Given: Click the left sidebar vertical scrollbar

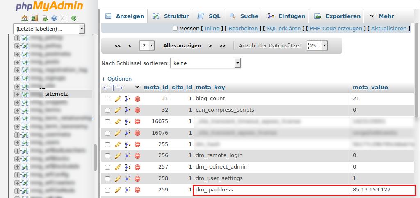Looking at the screenshot, I should [96, 160].
